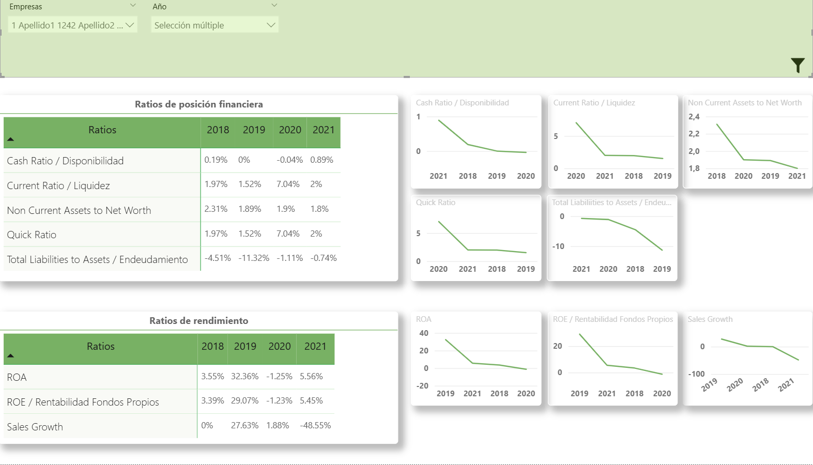The image size is (813, 465).
Task: Click the 2020 column header in rendimiento table
Action: point(279,347)
